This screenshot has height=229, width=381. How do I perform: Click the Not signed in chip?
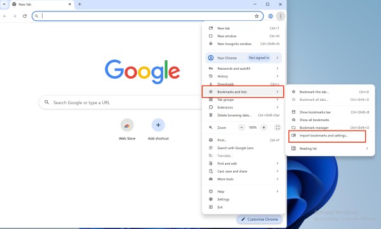coord(259,58)
